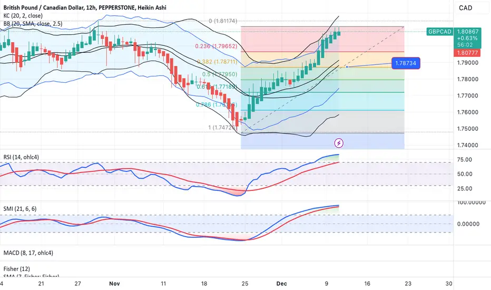This screenshot has width=491, height=290.
Task: Click the Nov label on time axis
Action: tap(115, 284)
